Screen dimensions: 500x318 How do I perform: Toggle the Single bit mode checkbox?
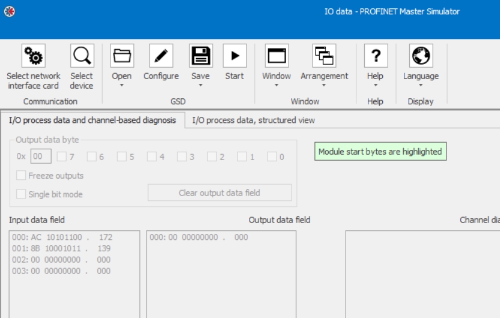click(x=22, y=194)
